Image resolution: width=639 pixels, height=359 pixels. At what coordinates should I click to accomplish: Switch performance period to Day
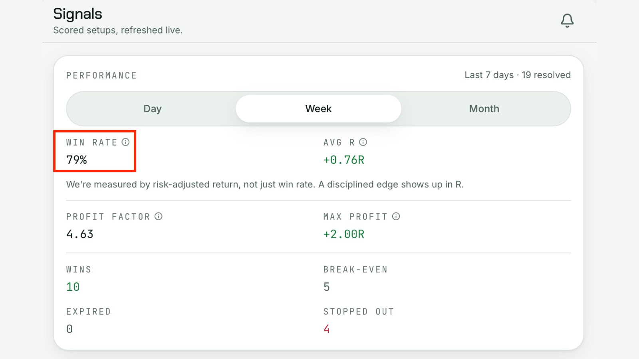coord(152,108)
